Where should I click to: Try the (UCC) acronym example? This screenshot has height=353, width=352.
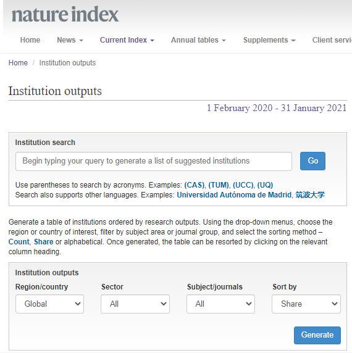coord(243,185)
